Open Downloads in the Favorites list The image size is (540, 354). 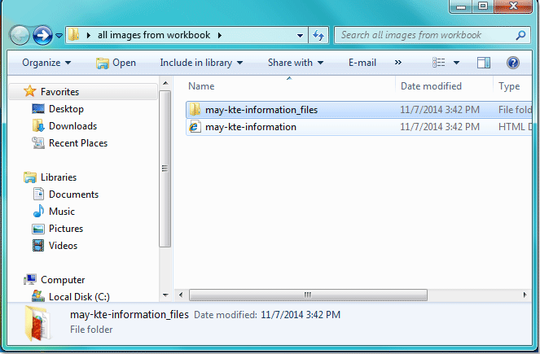click(72, 126)
